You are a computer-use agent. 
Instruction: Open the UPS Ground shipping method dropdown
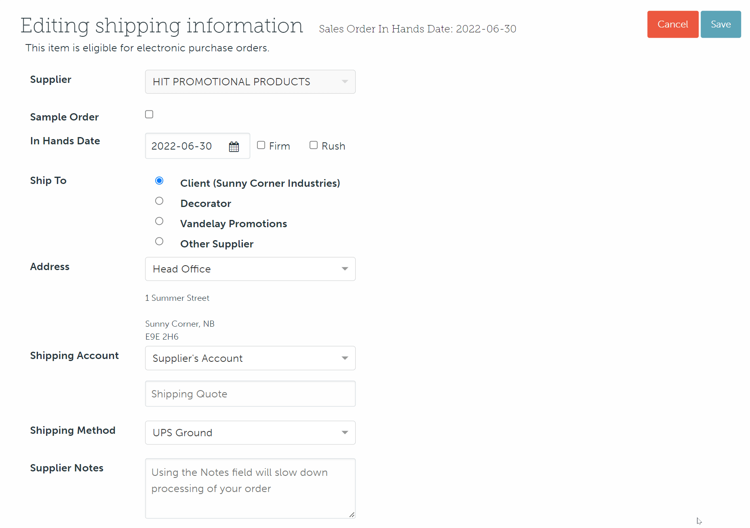[x=250, y=432]
